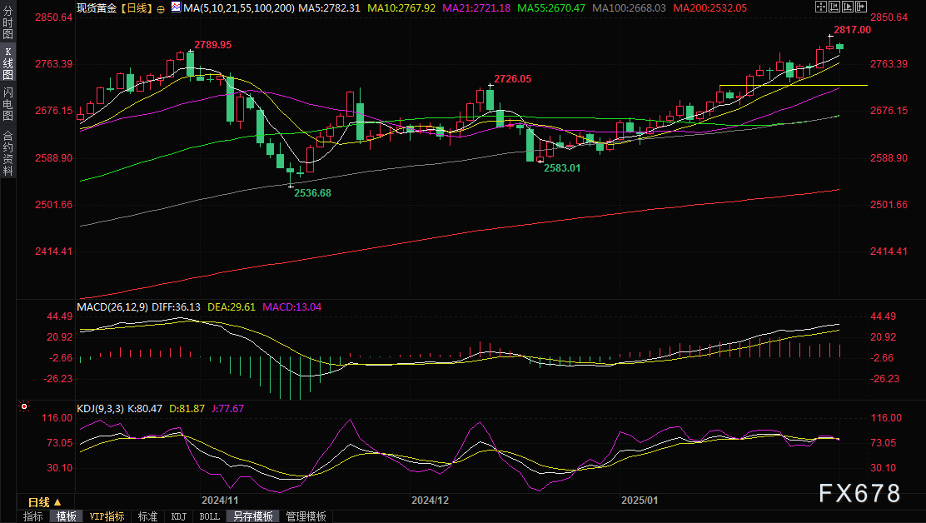Select the VIP指标 tab
Screen dimensions: 926x523
click(x=107, y=516)
